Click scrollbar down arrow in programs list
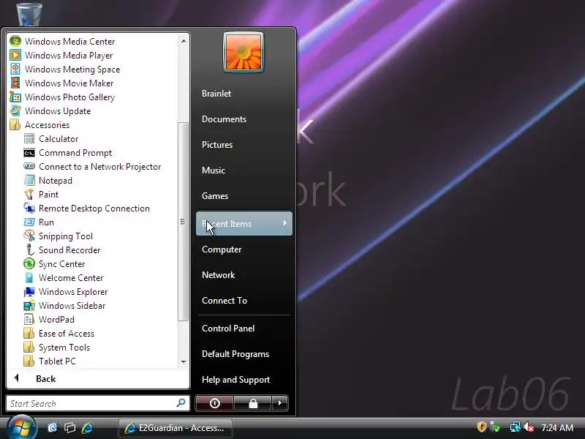Screen dimensions: 585x439 [184, 361]
